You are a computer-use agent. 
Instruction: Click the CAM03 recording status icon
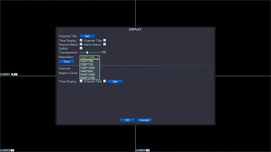point(12,150)
